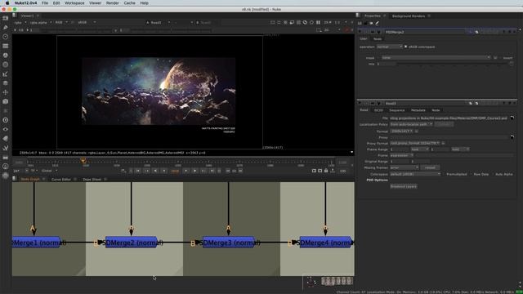Open the mask channel dropdown
Image resolution: width=523 pixels, height=294 pixels.
[436, 58]
